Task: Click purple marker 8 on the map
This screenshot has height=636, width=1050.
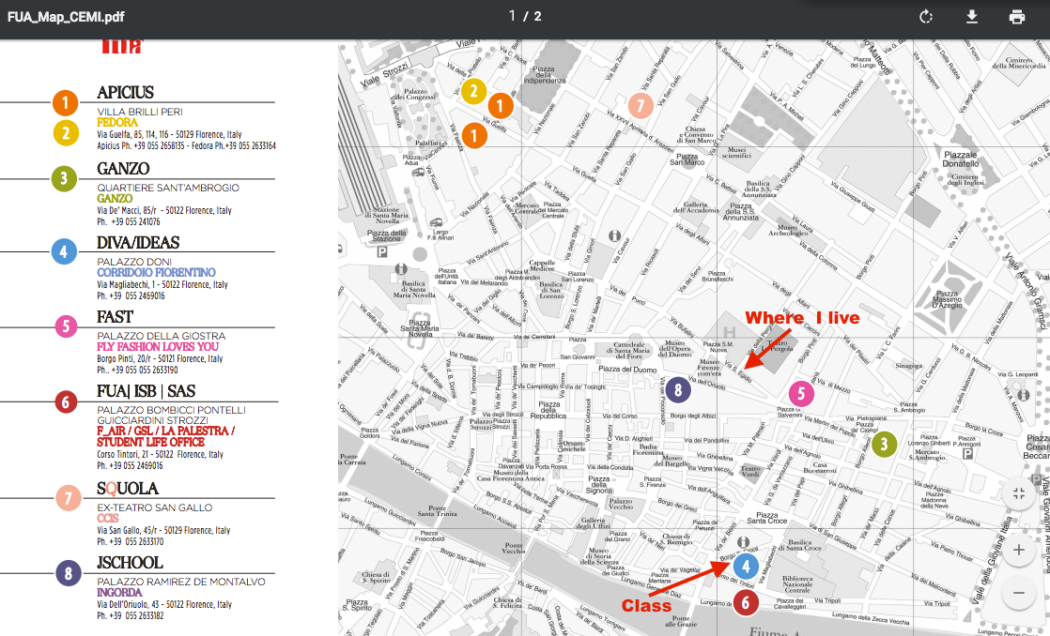Action: click(x=678, y=390)
